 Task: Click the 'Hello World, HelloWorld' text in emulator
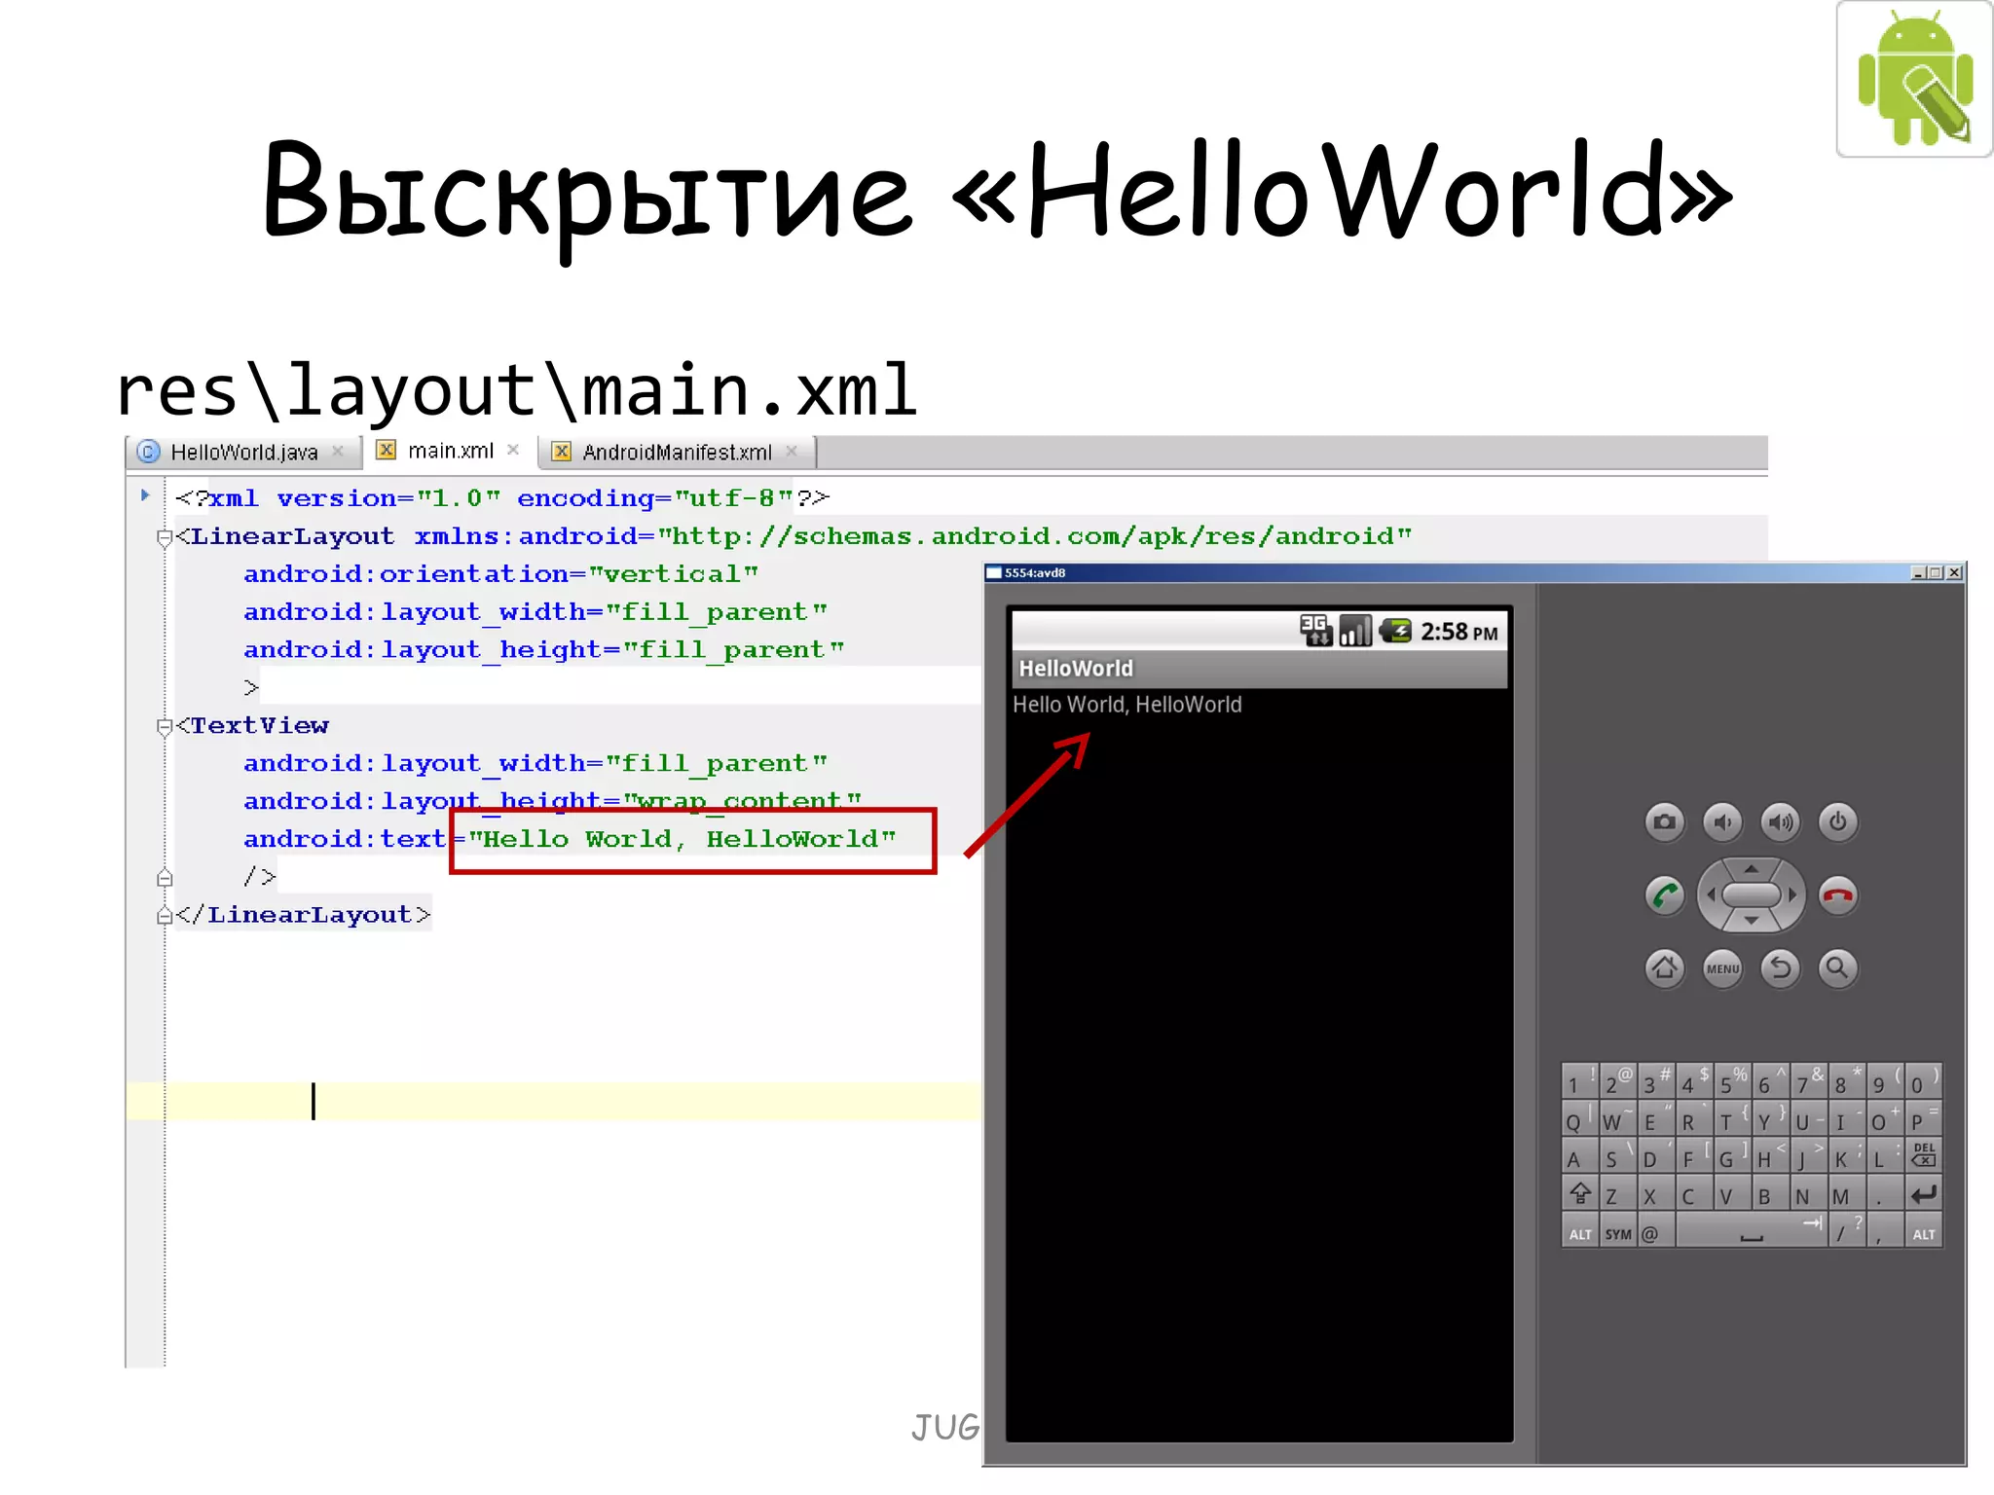click(1126, 705)
